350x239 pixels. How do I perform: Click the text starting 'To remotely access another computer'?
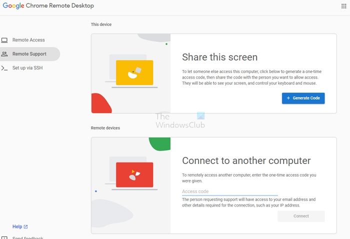point(249,178)
